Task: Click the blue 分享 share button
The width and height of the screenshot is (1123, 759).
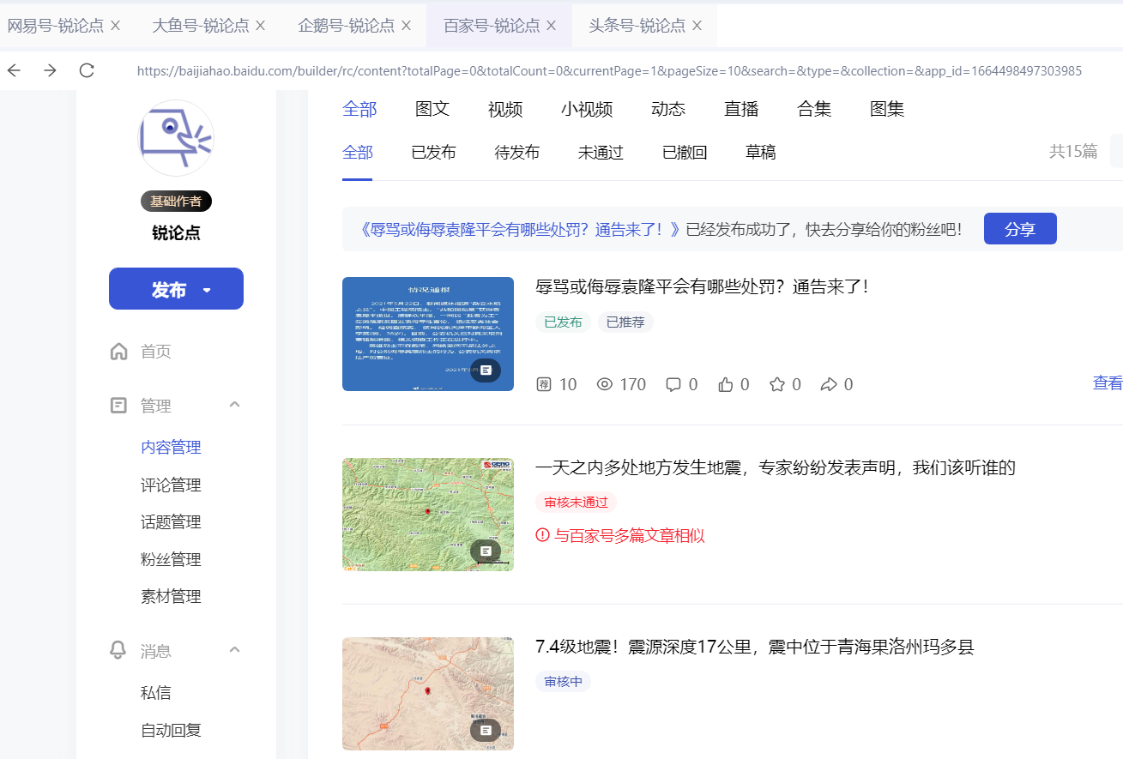Action: 1019,228
